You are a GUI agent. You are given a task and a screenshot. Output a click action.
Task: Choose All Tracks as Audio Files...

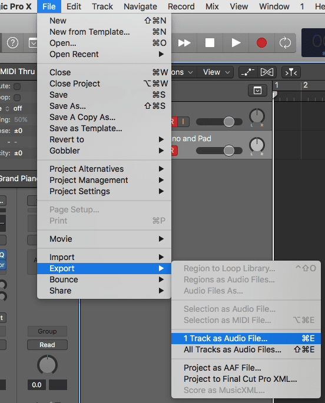click(x=246, y=349)
